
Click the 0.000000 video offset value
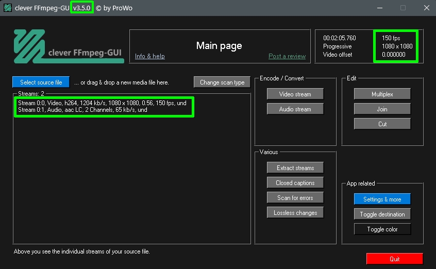(x=393, y=55)
